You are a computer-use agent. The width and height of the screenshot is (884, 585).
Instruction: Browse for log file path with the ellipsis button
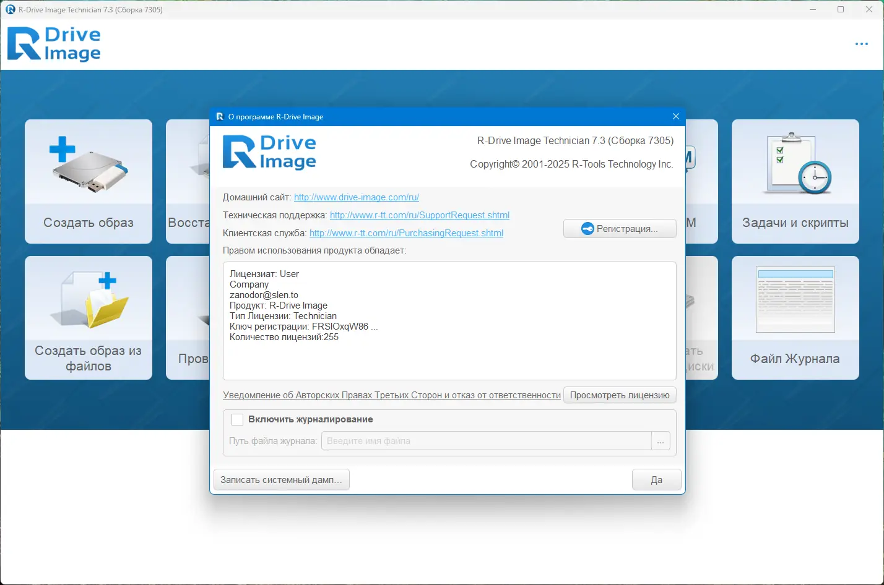661,441
